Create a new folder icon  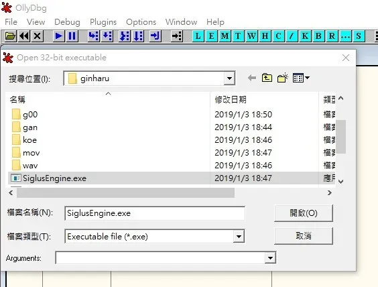pos(283,78)
